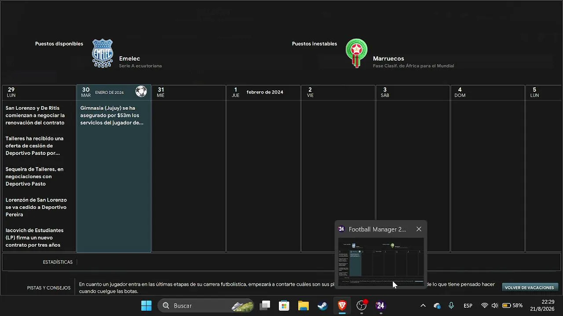Open Talleres loan offer from Deportivo Pasto news
Screen dimensions: 563x316
34,146
